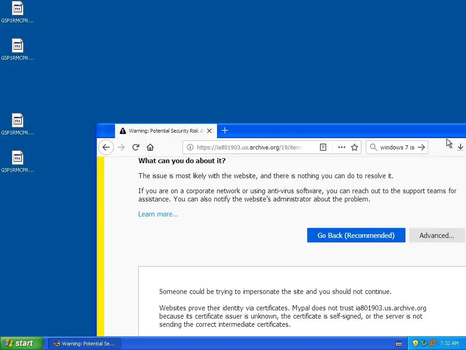The height and width of the screenshot is (350, 466).
Task: Toggle reader view icon
Action: (x=323, y=147)
